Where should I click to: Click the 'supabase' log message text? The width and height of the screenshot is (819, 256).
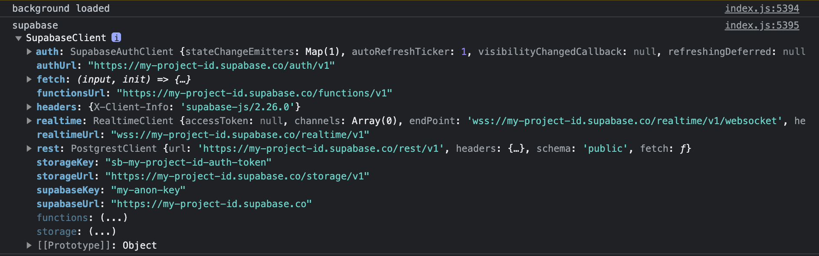35,26
